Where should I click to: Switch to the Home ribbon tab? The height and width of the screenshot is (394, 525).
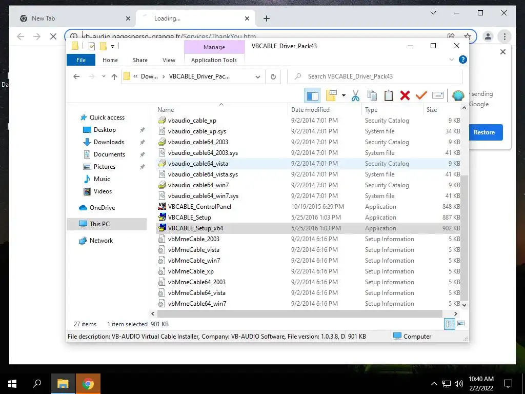coord(110,60)
